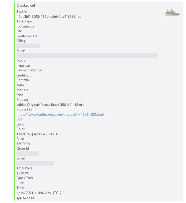The width and height of the screenshot is (186, 203).
Task: Open the Yeezy sneaker thumbnail image
Action: tap(172, 12)
